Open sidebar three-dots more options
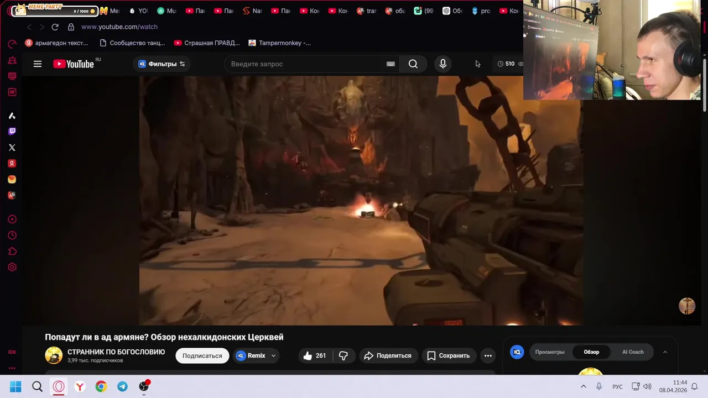The height and width of the screenshot is (398, 708). point(12,368)
